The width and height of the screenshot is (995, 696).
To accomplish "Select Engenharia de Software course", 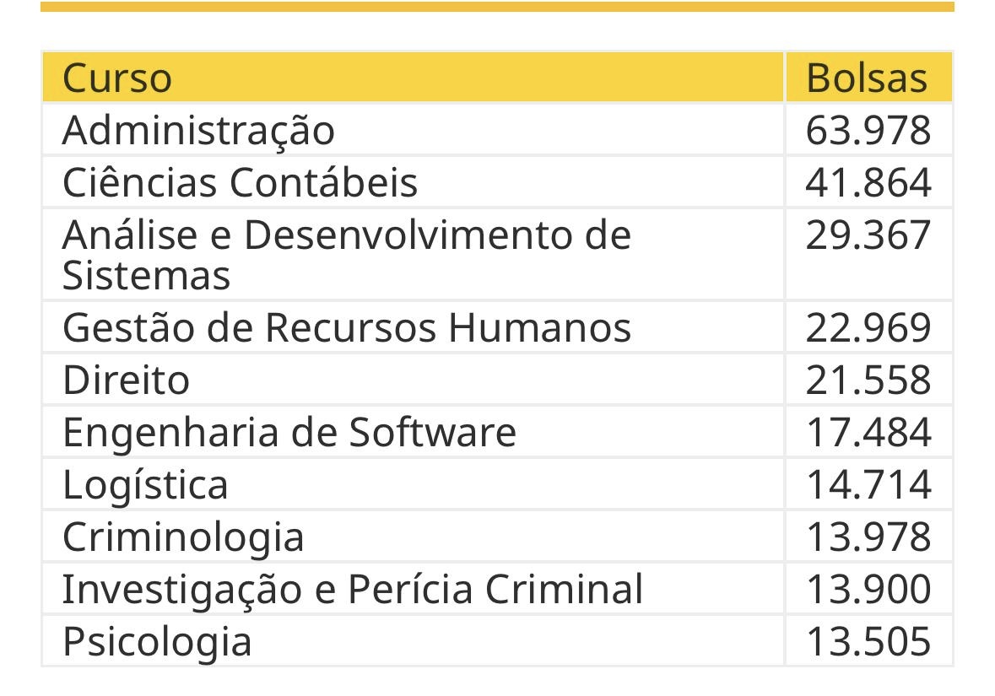I will click(289, 433).
